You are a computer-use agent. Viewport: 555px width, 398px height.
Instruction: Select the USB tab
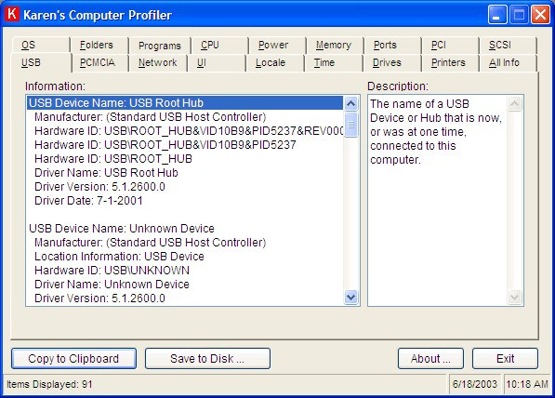(42, 62)
